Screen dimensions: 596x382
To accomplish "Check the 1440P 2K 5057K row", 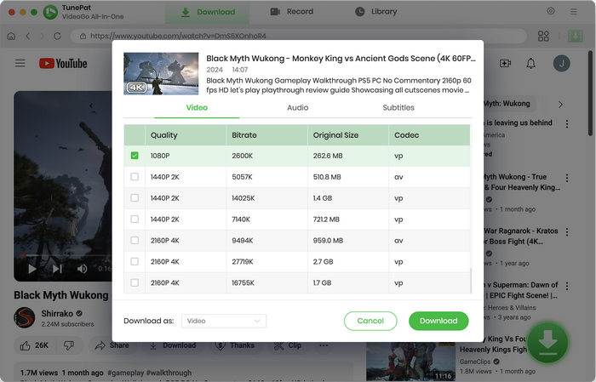I will pyautogui.click(x=135, y=177).
